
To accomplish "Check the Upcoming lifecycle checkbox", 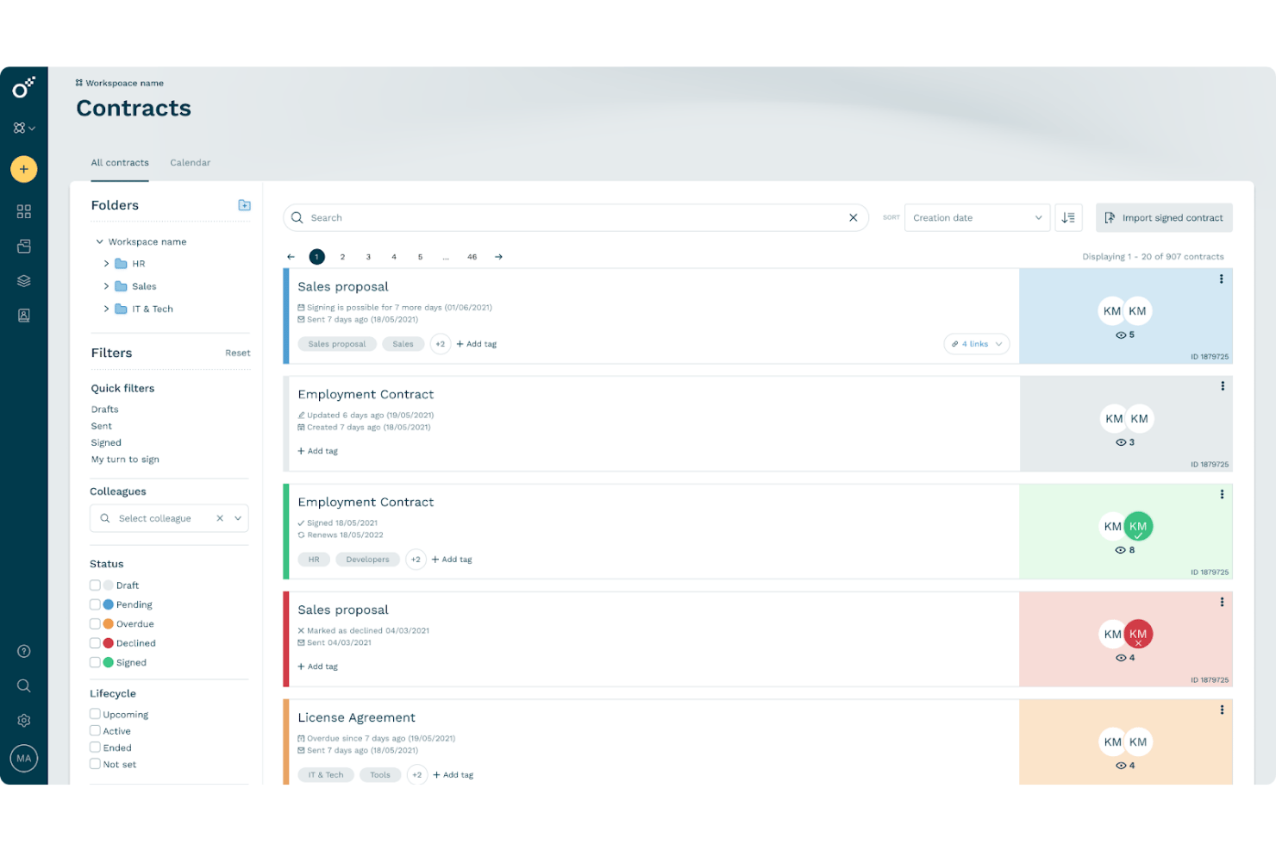I will point(95,714).
